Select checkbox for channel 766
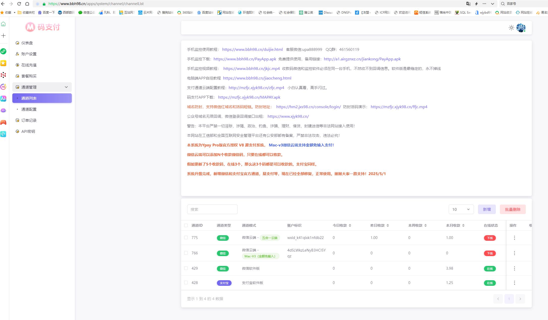The height and width of the screenshot is (320, 548). point(186,253)
